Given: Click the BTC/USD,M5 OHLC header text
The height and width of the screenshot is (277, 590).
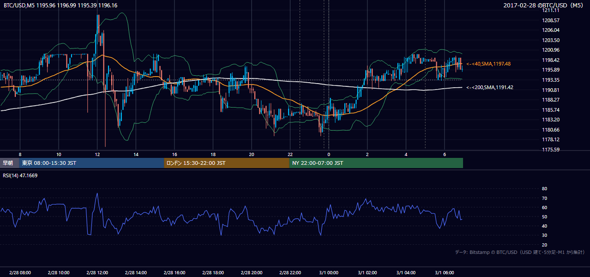Looking at the screenshot, I should (60, 6).
